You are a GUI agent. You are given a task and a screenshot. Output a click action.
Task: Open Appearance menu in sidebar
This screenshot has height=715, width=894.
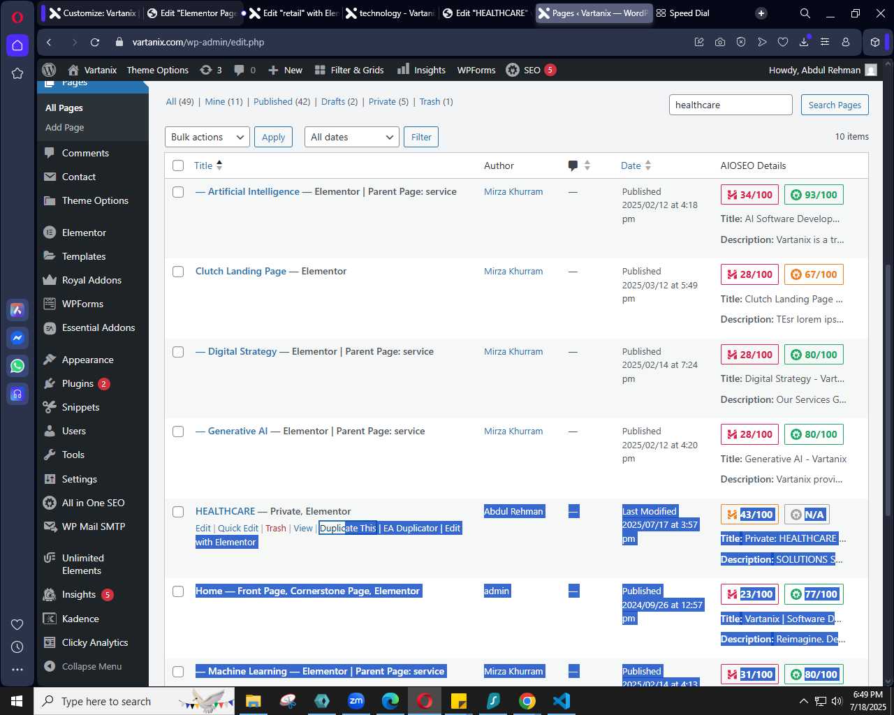click(87, 360)
